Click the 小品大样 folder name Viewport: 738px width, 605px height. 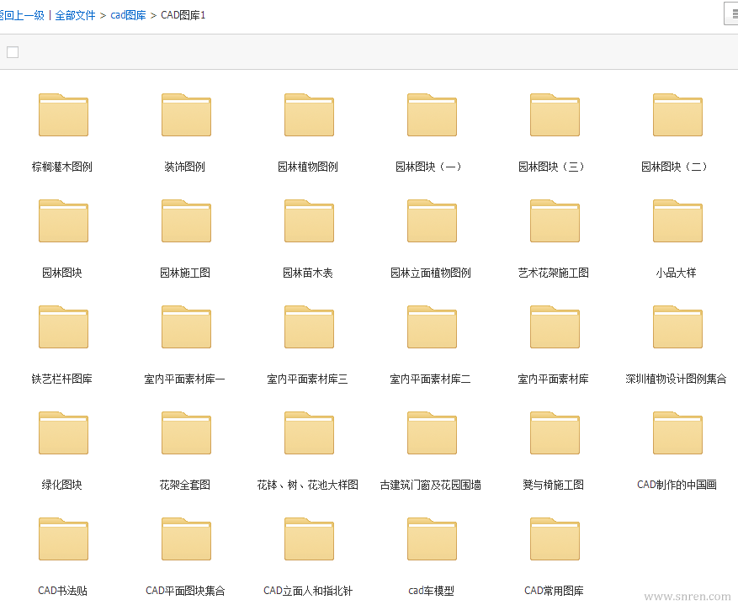click(677, 273)
